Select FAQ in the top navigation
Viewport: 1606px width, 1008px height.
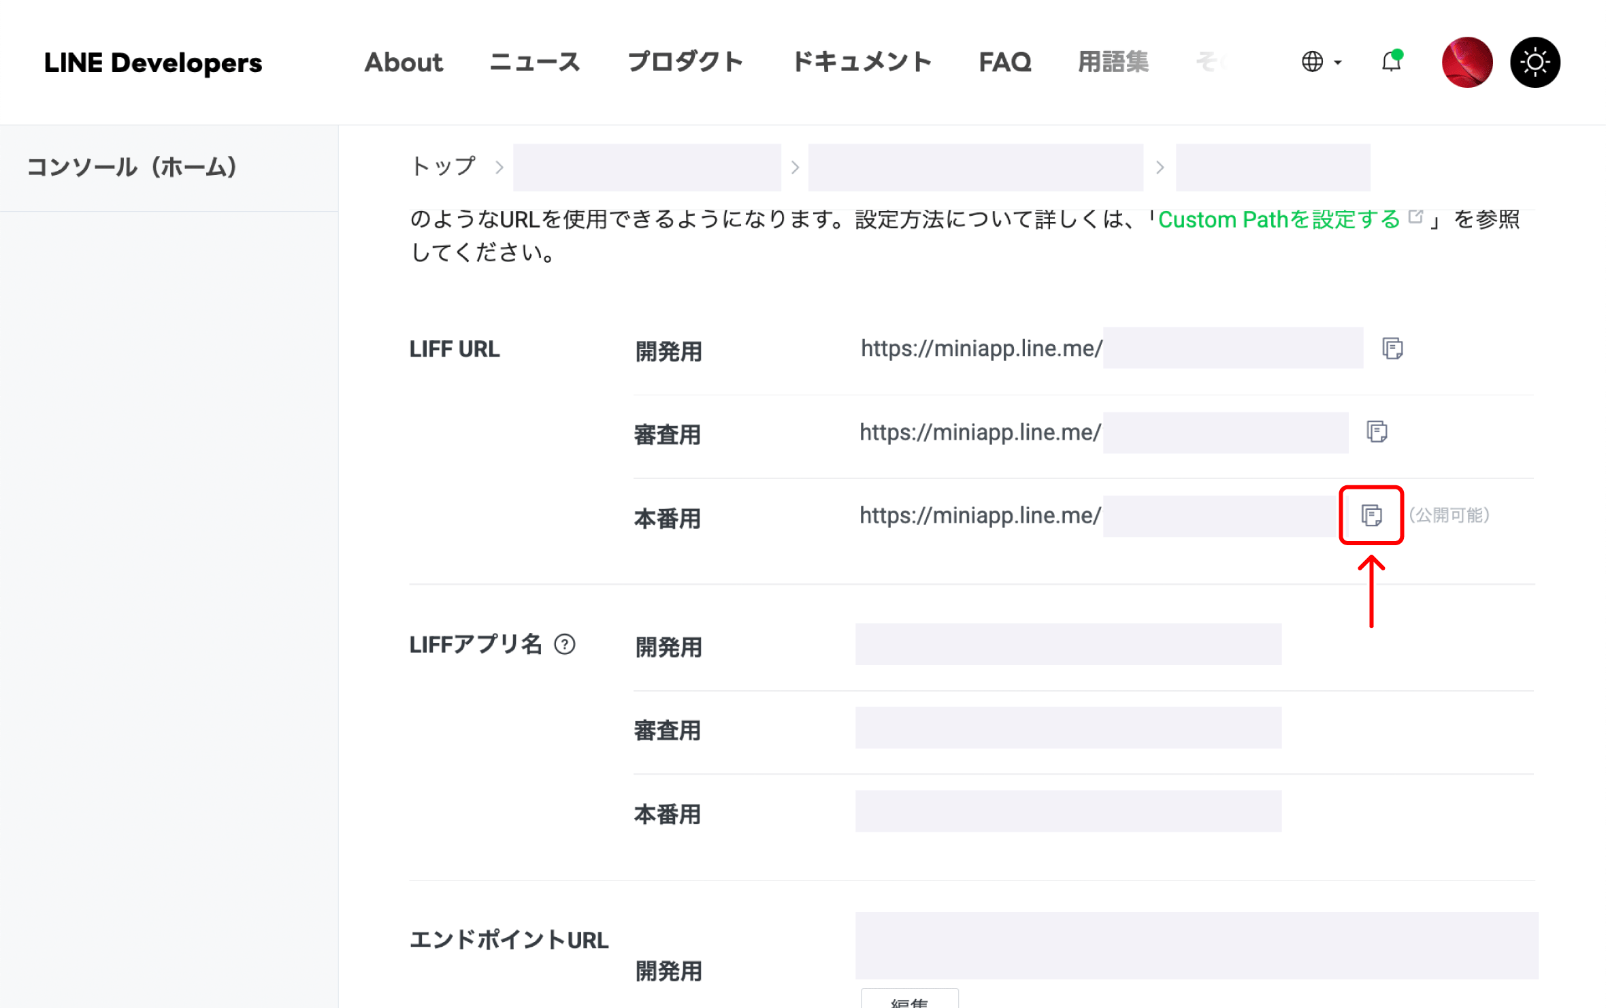tap(1004, 62)
